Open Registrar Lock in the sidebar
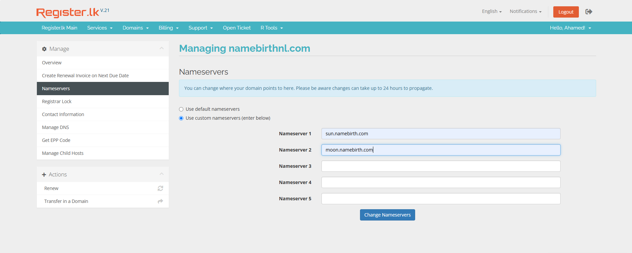 point(103,101)
